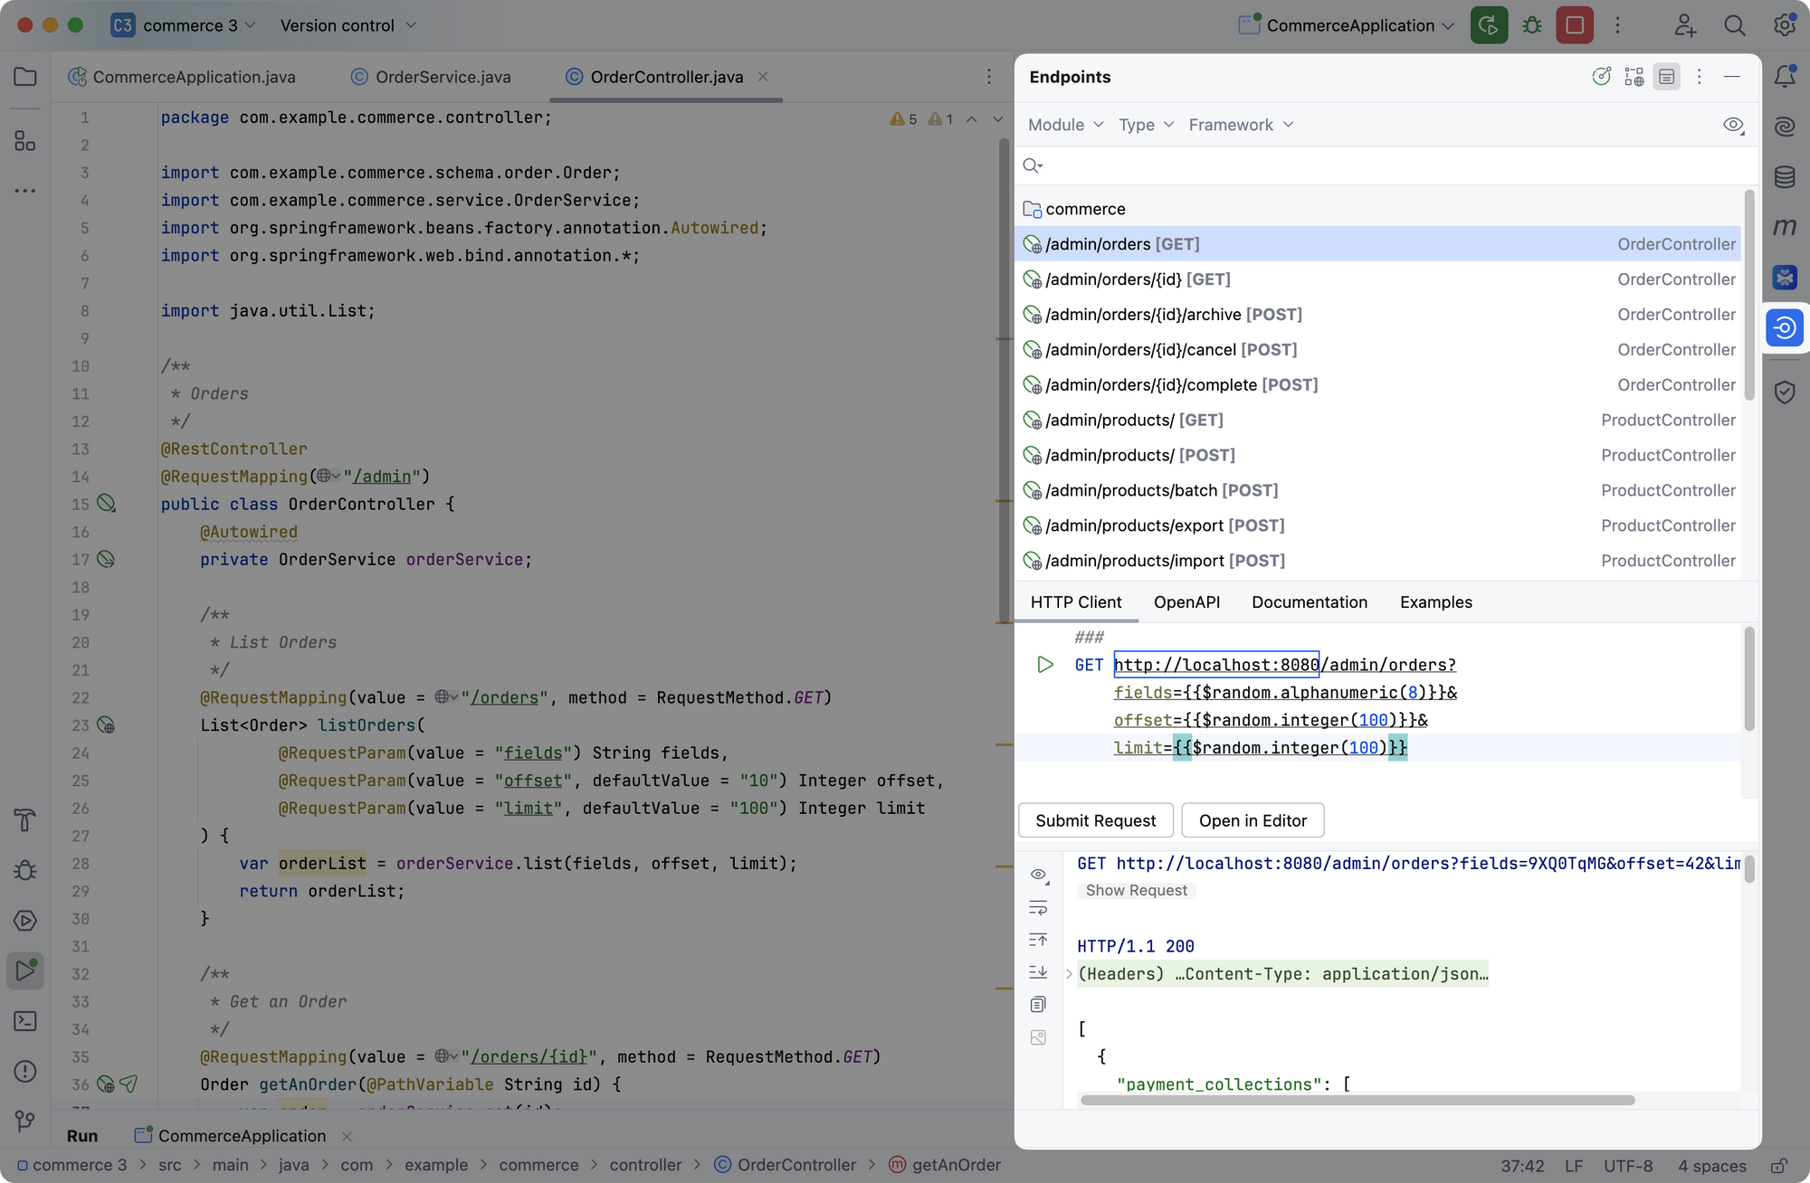Image resolution: width=1810 pixels, height=1183 pixels.
Task: Open the Debug tool window in left sidebar
Action: [25, 870]
